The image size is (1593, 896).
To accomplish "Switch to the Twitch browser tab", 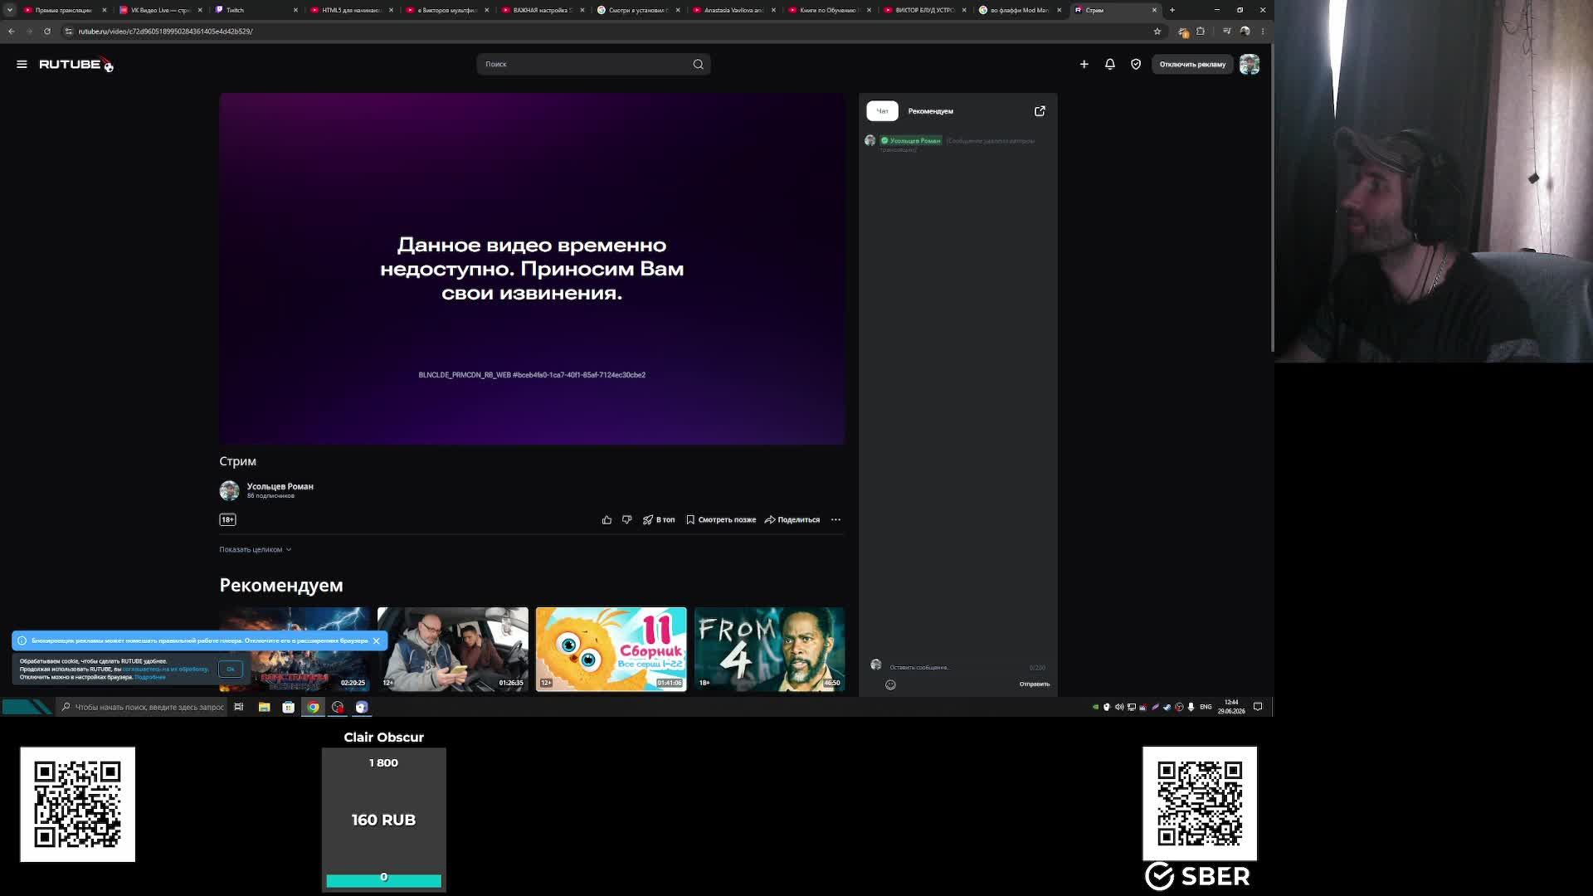I will (254, 10).
